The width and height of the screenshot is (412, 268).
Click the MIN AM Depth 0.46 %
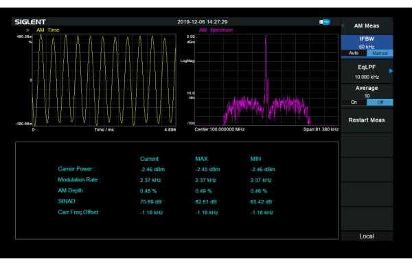pos(259,191)
